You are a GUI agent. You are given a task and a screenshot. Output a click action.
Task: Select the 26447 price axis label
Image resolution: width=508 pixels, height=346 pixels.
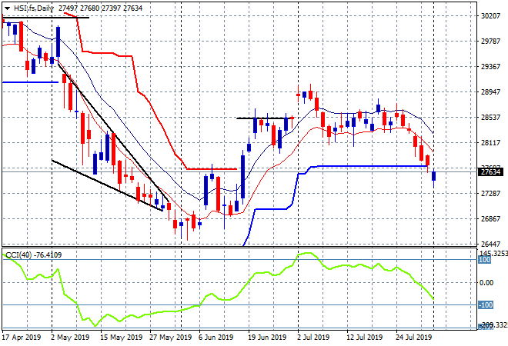(x=490, y=244)
